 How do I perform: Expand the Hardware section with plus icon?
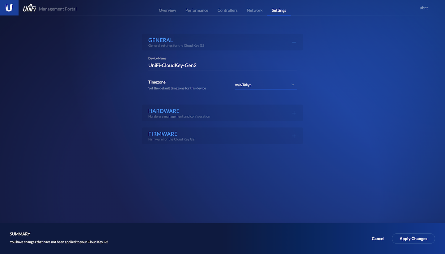[x=294, y=113]
